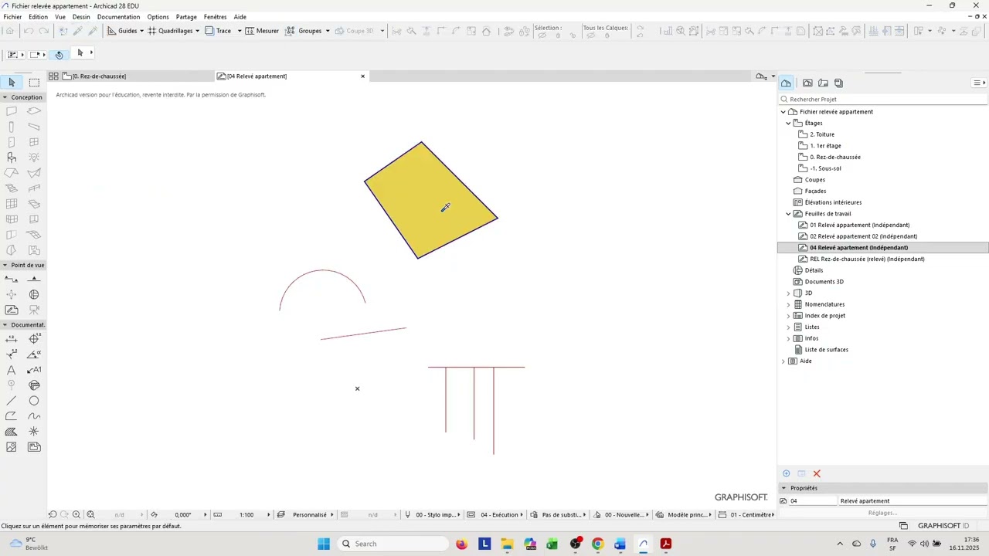
Task: Select the Text tool (A icon)
Action: (12, 370)
